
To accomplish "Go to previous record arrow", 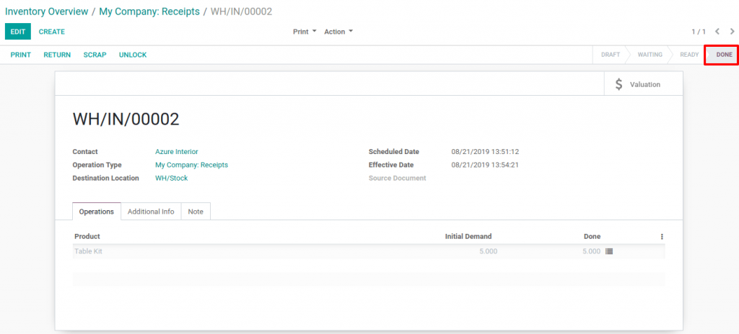I will point(717,32).
